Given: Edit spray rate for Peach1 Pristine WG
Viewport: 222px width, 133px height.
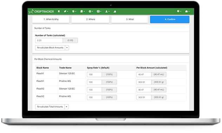Looking at the screenshot, I should point(94,82).
